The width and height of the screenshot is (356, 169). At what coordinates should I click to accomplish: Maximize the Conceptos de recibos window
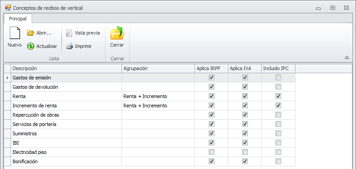[332, 8]
